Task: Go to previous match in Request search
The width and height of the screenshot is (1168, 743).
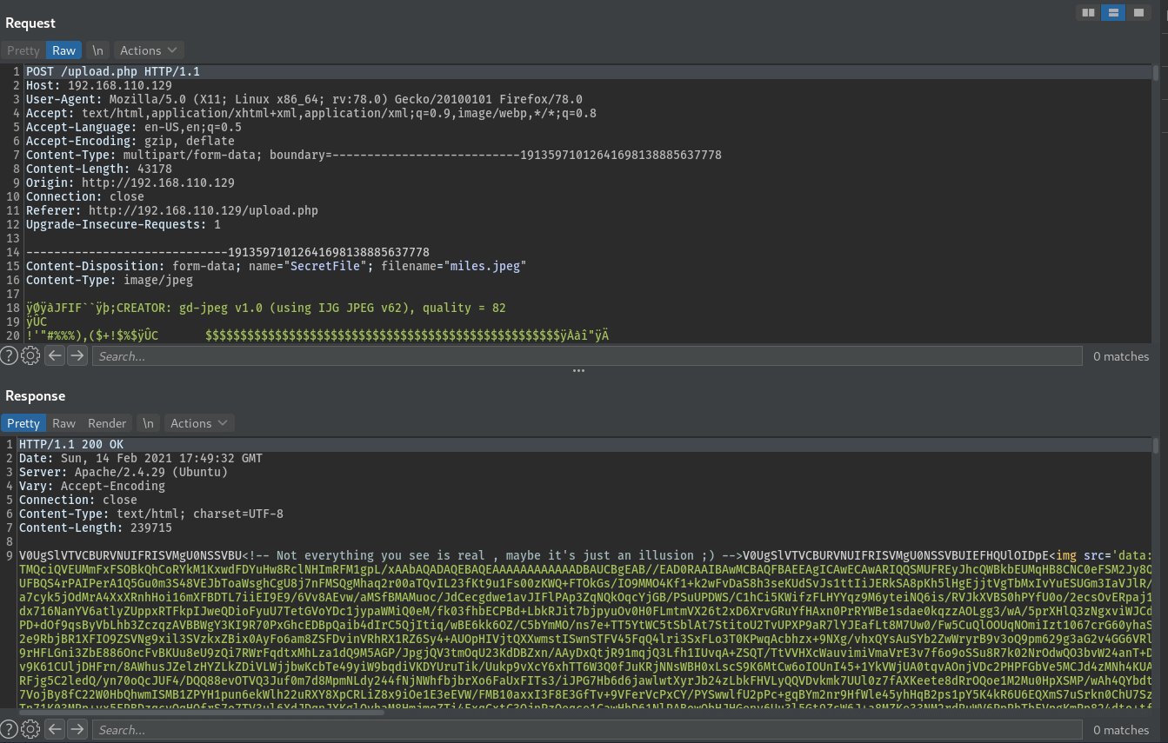Action: [x=55, y=355]
